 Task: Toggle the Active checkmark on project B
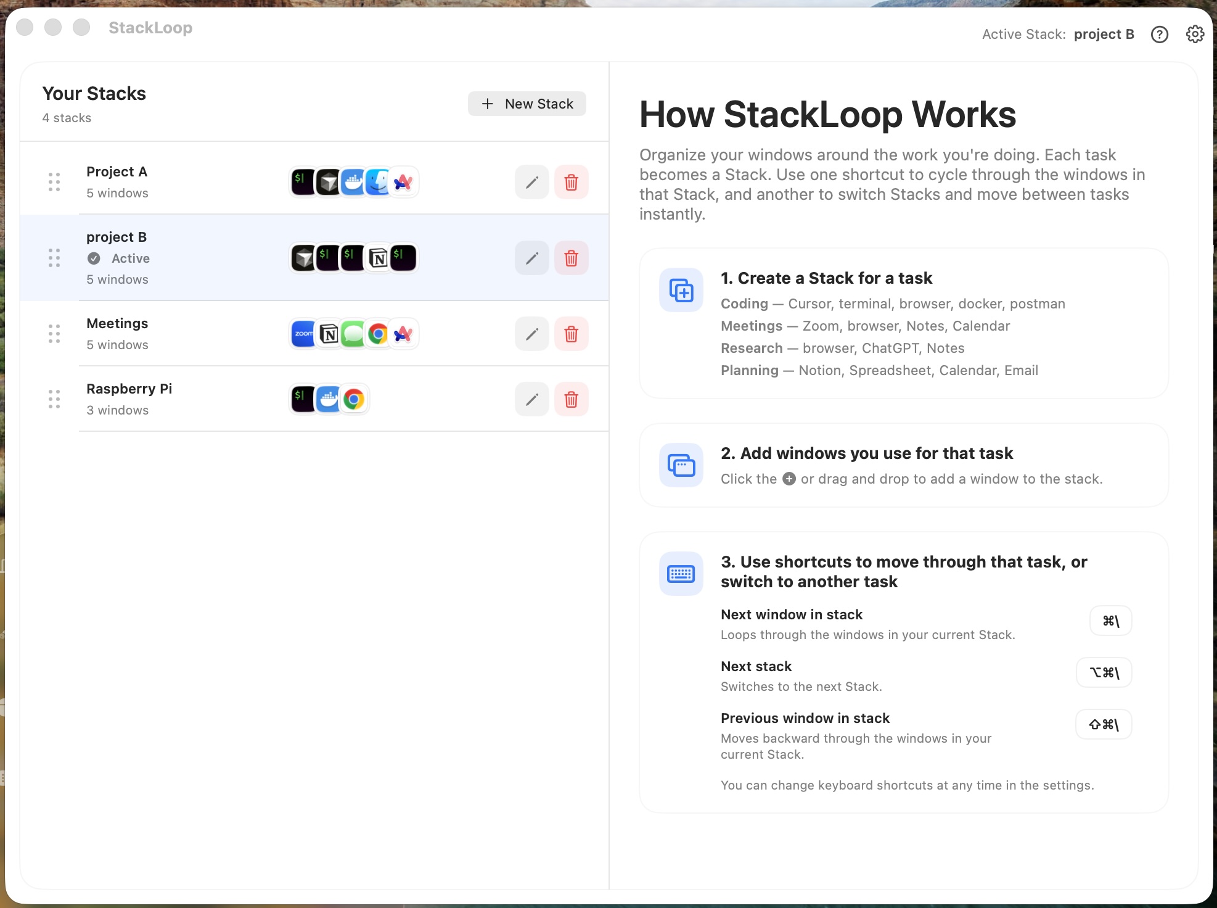(94, 258)
